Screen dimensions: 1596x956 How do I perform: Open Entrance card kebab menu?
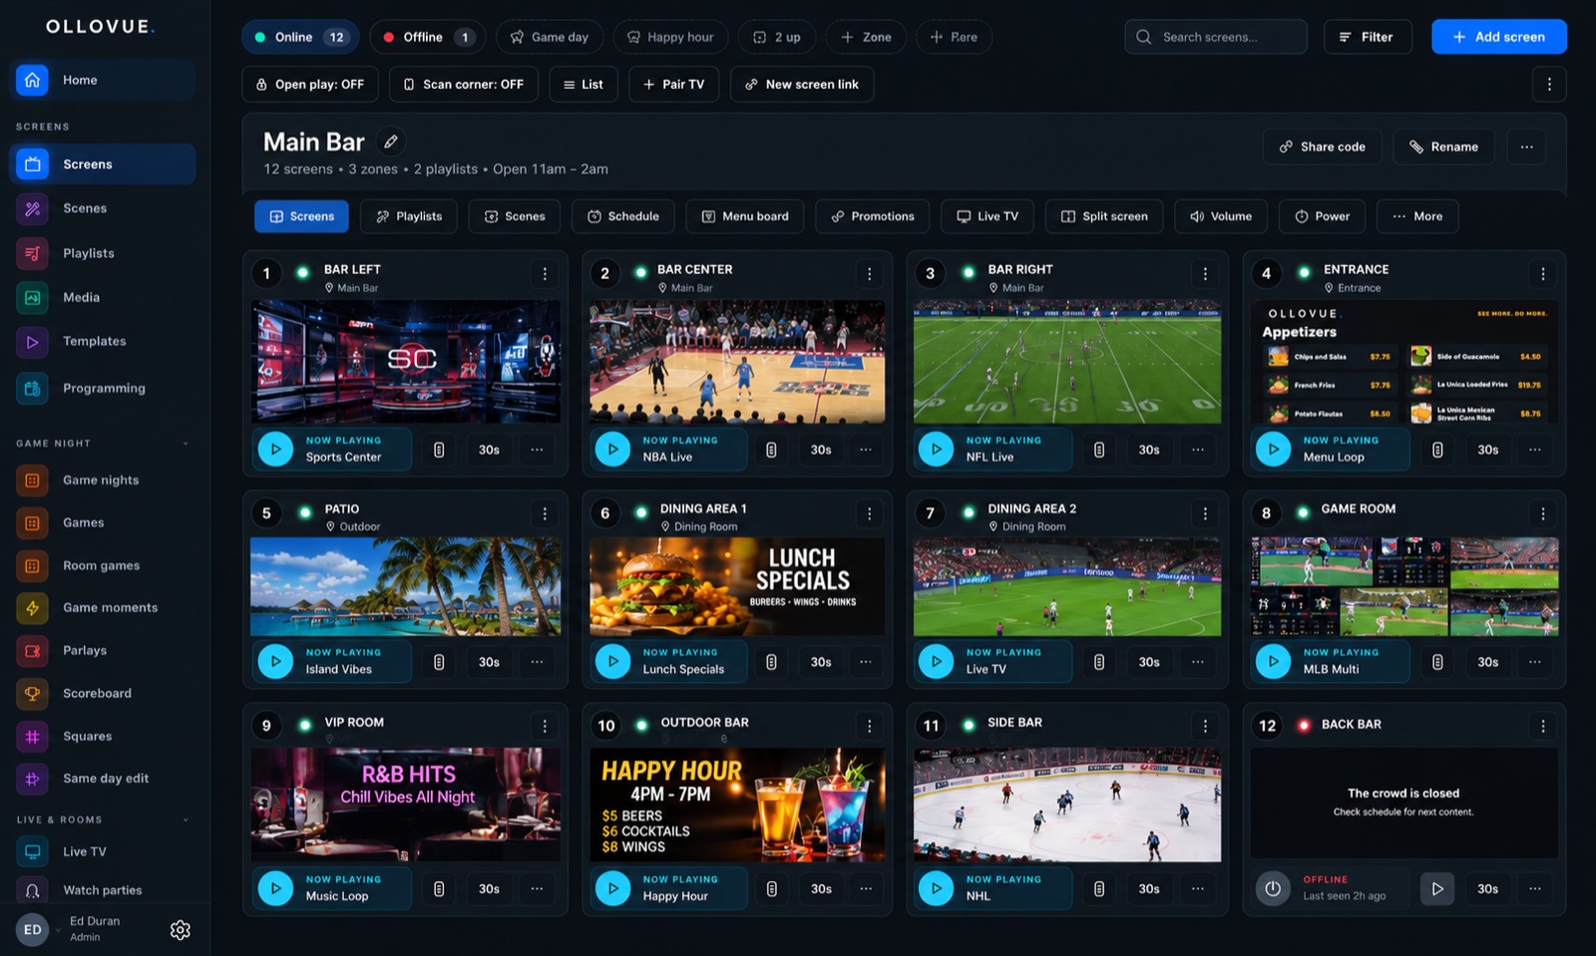pos(1543,273)
